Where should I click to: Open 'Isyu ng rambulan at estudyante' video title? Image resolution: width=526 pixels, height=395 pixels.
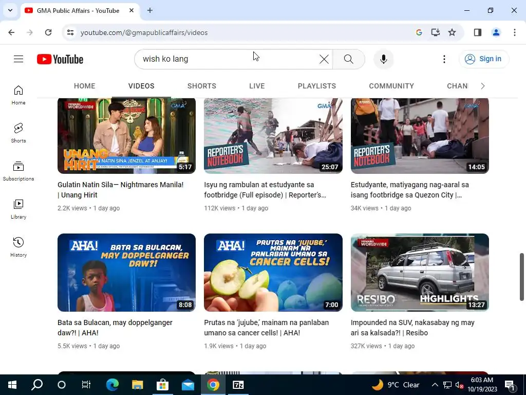265,190
